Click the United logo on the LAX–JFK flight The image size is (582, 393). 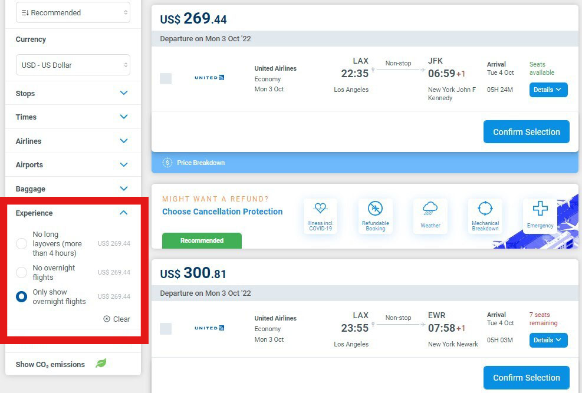coord(209,78)
